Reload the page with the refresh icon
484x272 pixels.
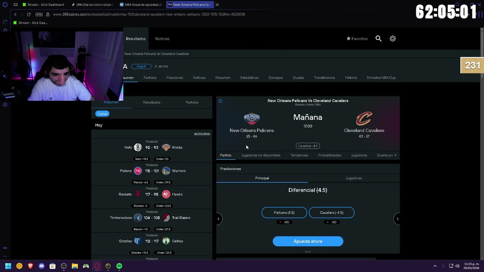pyautogui.click(x=29, y=14)
